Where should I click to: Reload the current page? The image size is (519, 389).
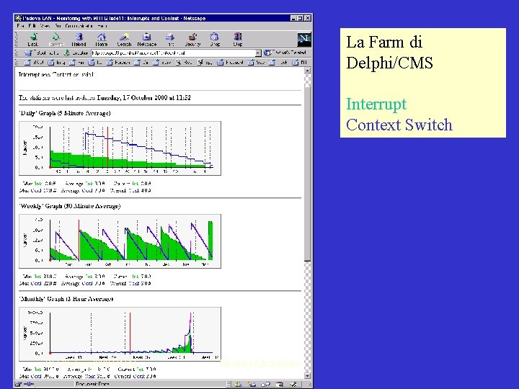pos(79,40)
